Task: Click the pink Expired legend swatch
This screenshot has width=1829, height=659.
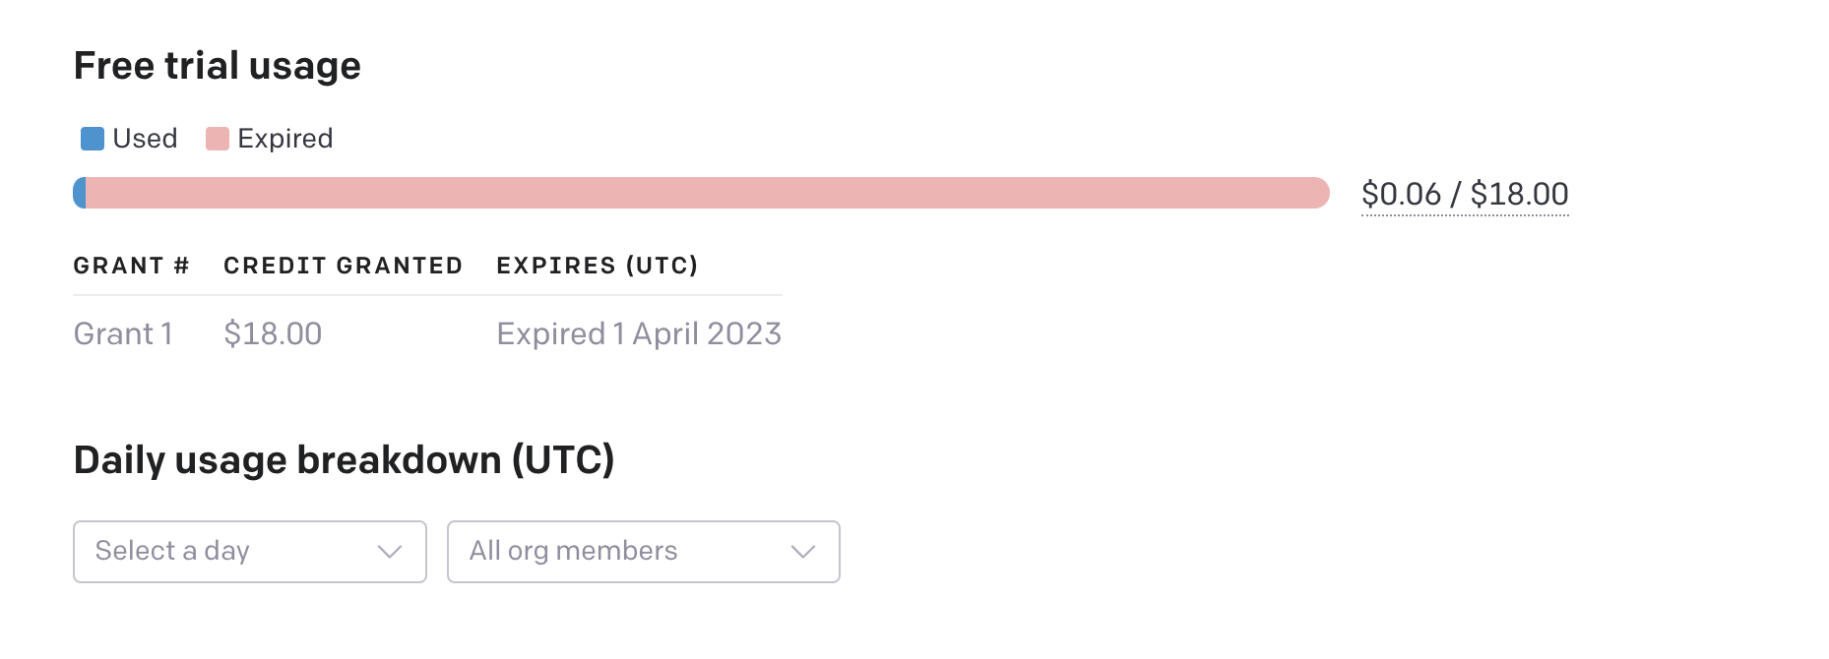Action: (x=217, y=139)
